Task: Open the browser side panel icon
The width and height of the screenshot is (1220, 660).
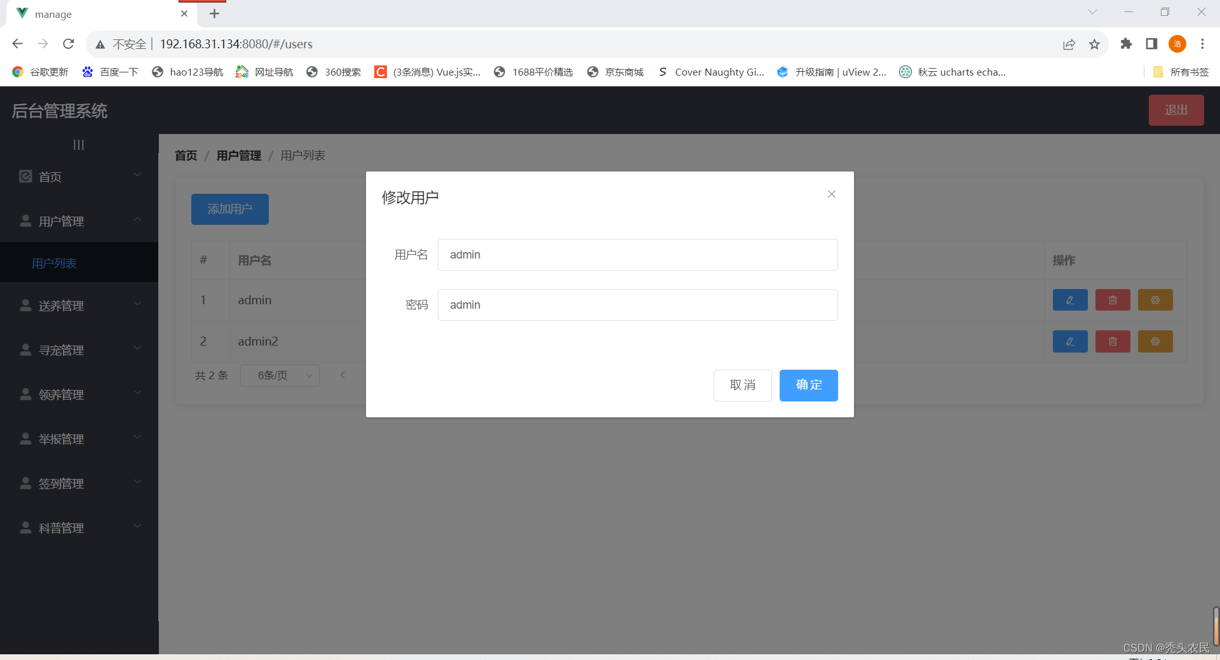Action: (x=1151, y=44)
